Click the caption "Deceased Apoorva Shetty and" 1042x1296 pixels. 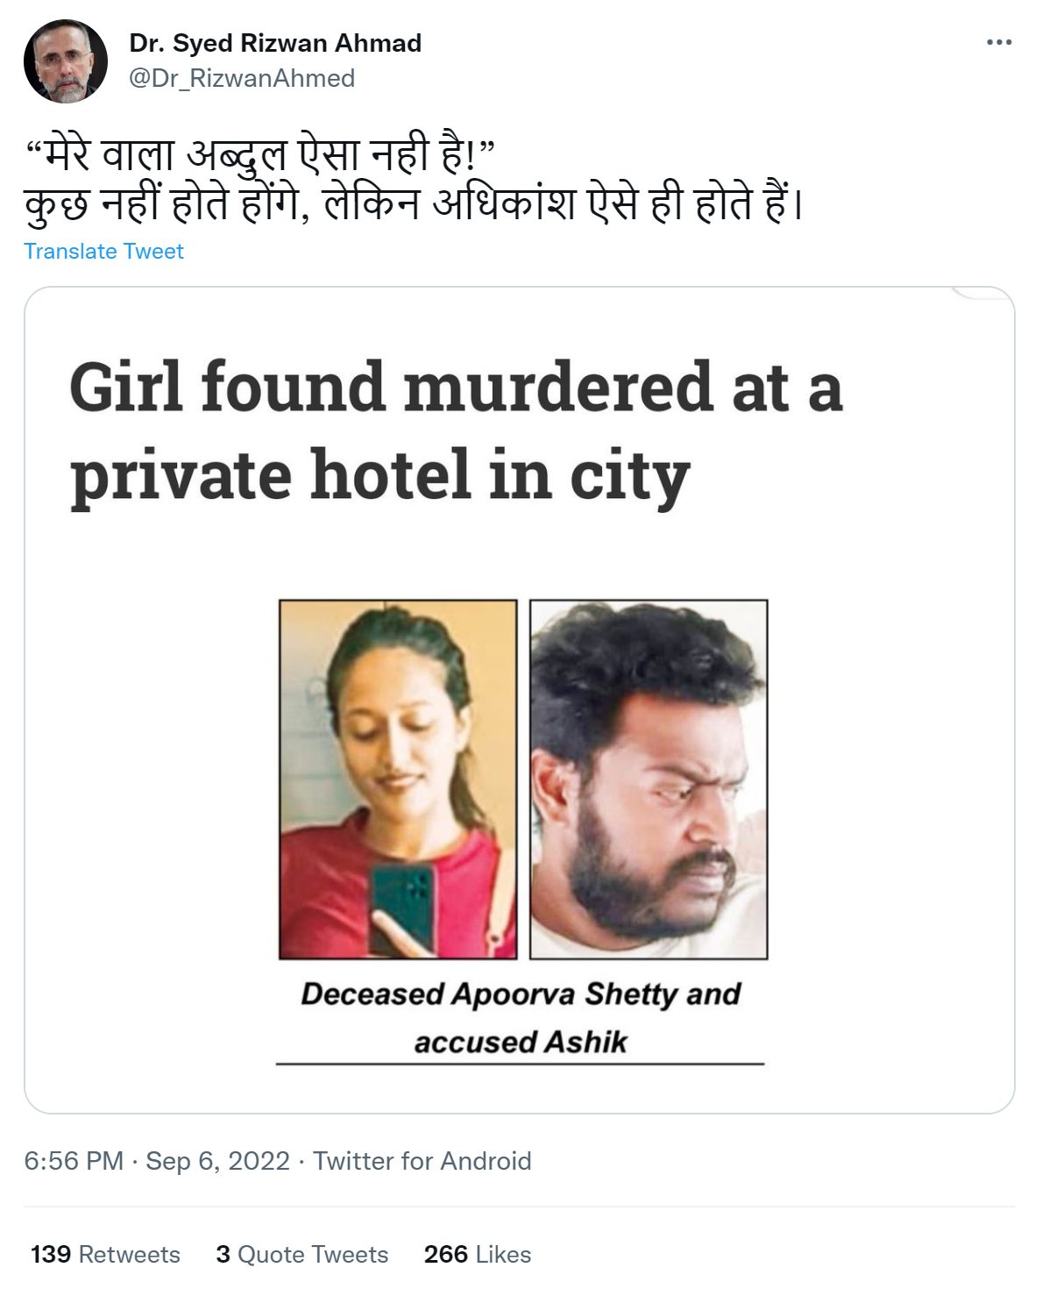(521, 993)
